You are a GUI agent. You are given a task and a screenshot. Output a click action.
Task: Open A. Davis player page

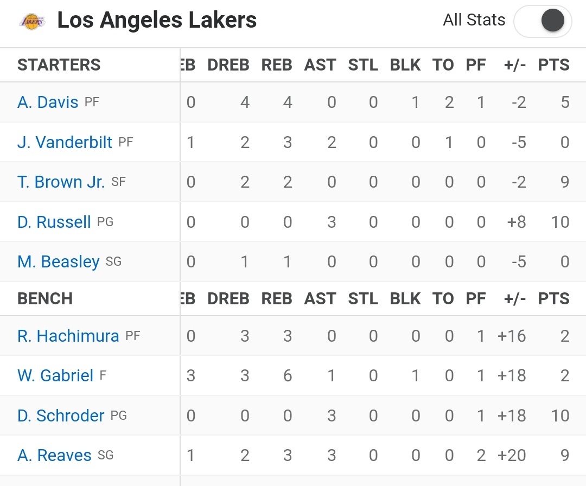tap(48, 102)
